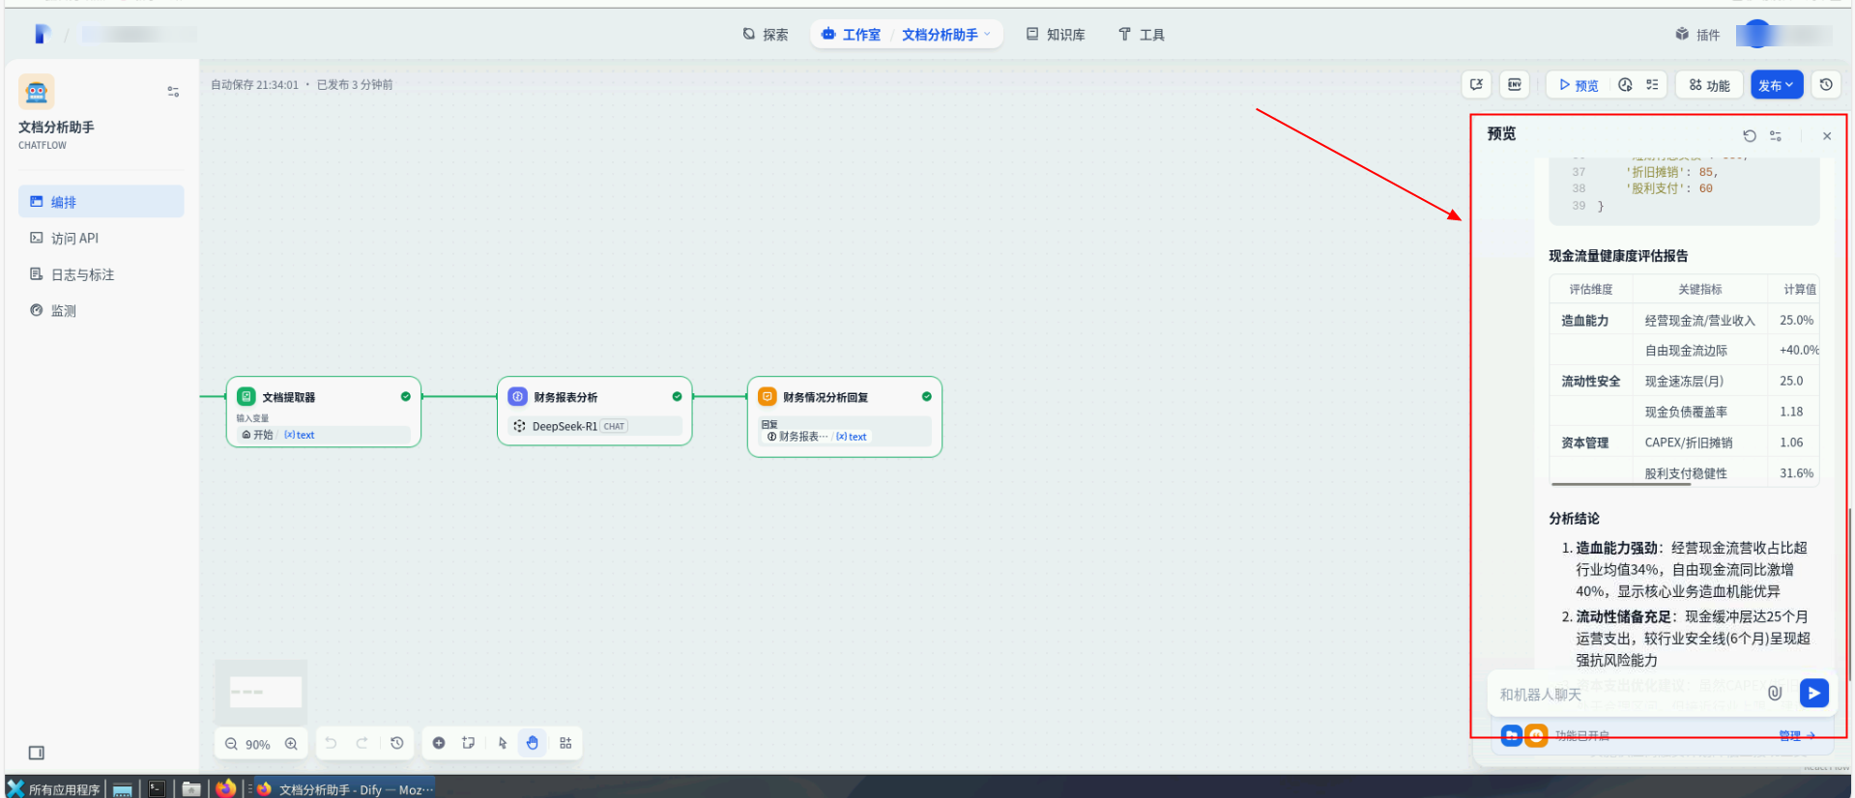
Task: Zoom in the workflow canvas
Action: (291, 744)
